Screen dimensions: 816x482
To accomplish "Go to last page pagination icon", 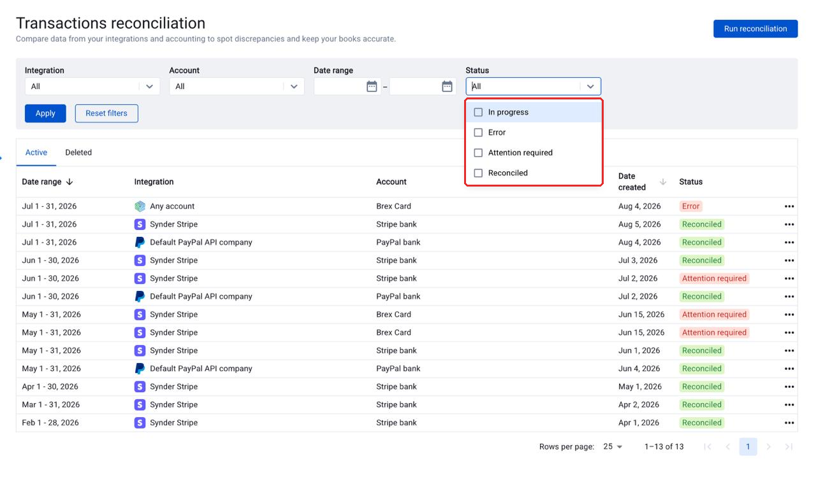I will [789, 447].
